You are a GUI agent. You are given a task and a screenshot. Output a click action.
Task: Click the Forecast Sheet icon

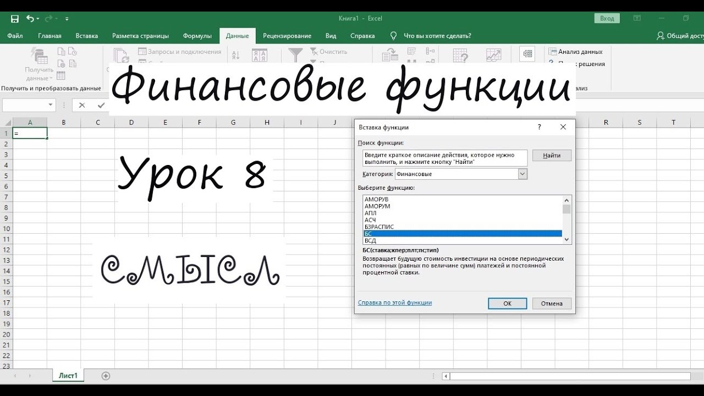pos(493,55)
